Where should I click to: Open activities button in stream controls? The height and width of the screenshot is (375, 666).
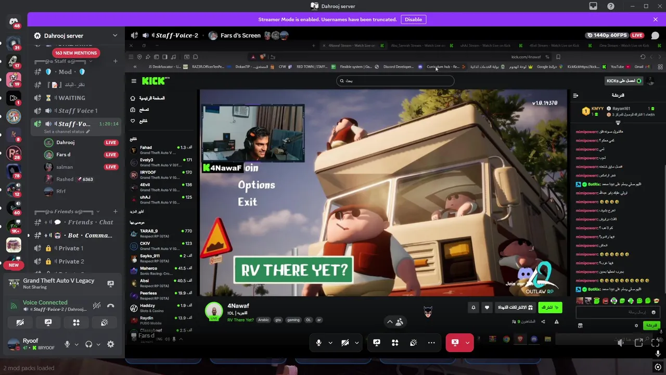click(395, 343)
